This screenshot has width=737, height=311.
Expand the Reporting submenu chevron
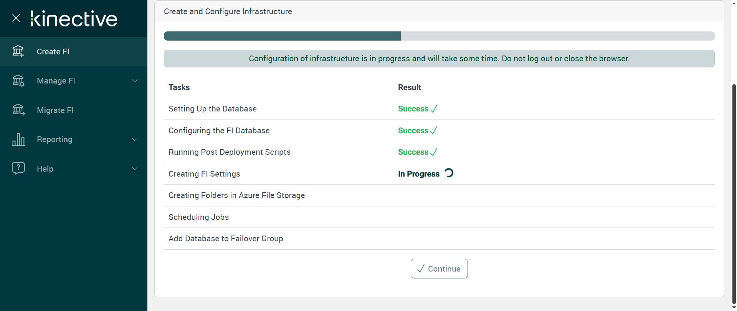point(135,139)
